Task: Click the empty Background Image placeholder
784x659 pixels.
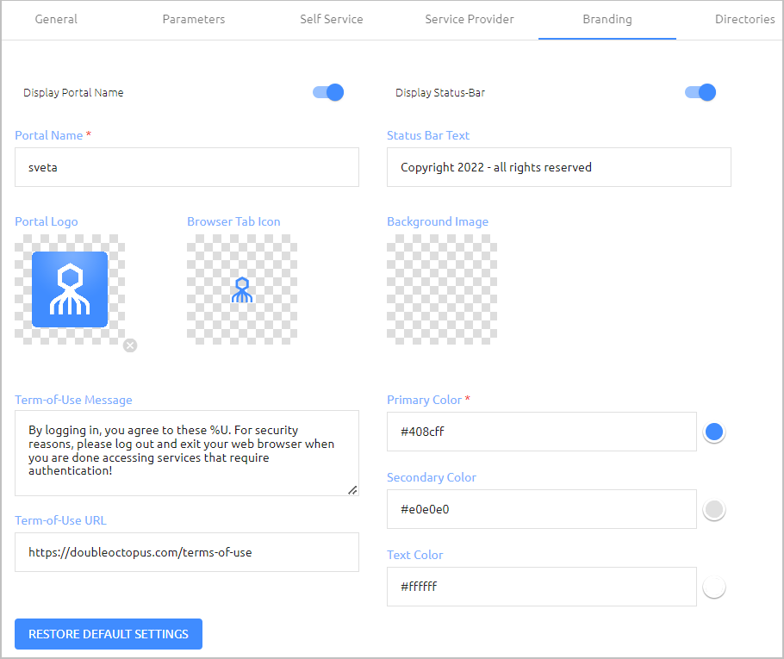Action: click(x=442, y=289)
